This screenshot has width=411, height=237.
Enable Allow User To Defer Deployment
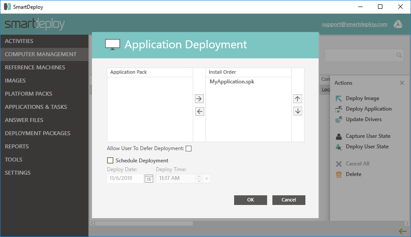tap(188, 149)
